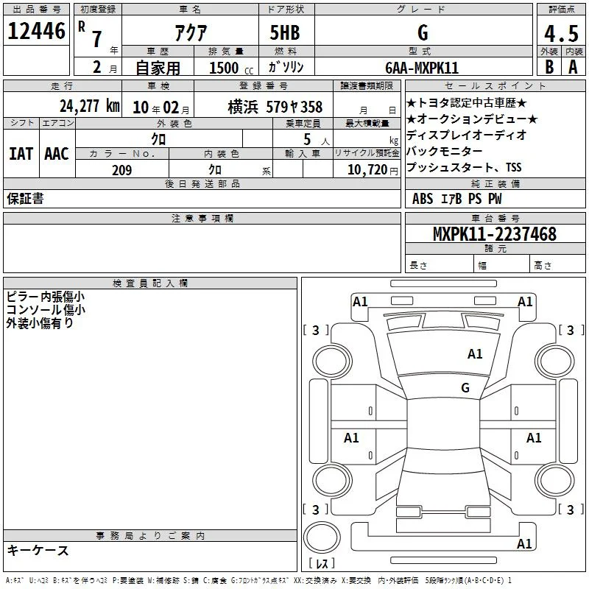Click the air conditioner value AAC
Screen dimensions: 589x589
tap(57, 154)
